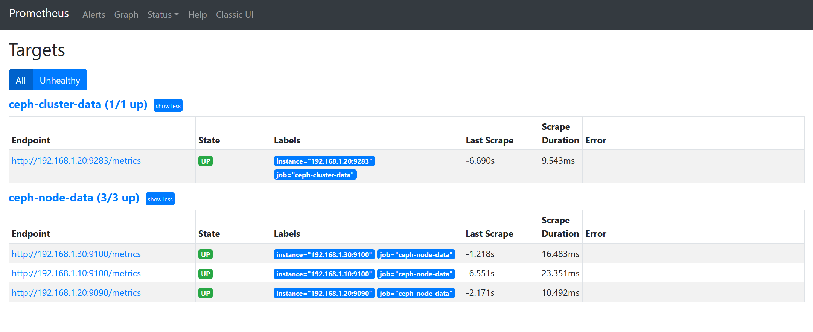
Task: Collapse the ceph-cluster-data target group
Action: click(x=168, y=106)
